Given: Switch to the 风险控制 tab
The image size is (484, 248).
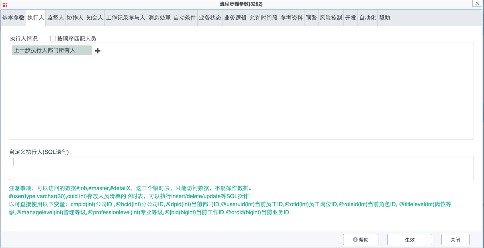Looking at the screenshot, I should 331,18.
